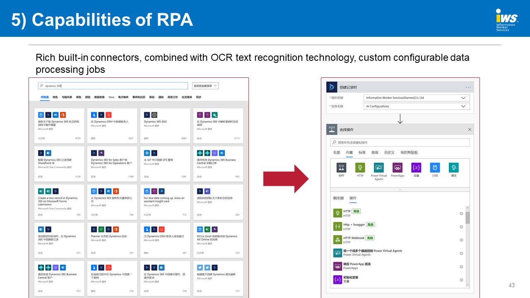
Task: Select the 变量 connector icon
Action: [416, 167]
